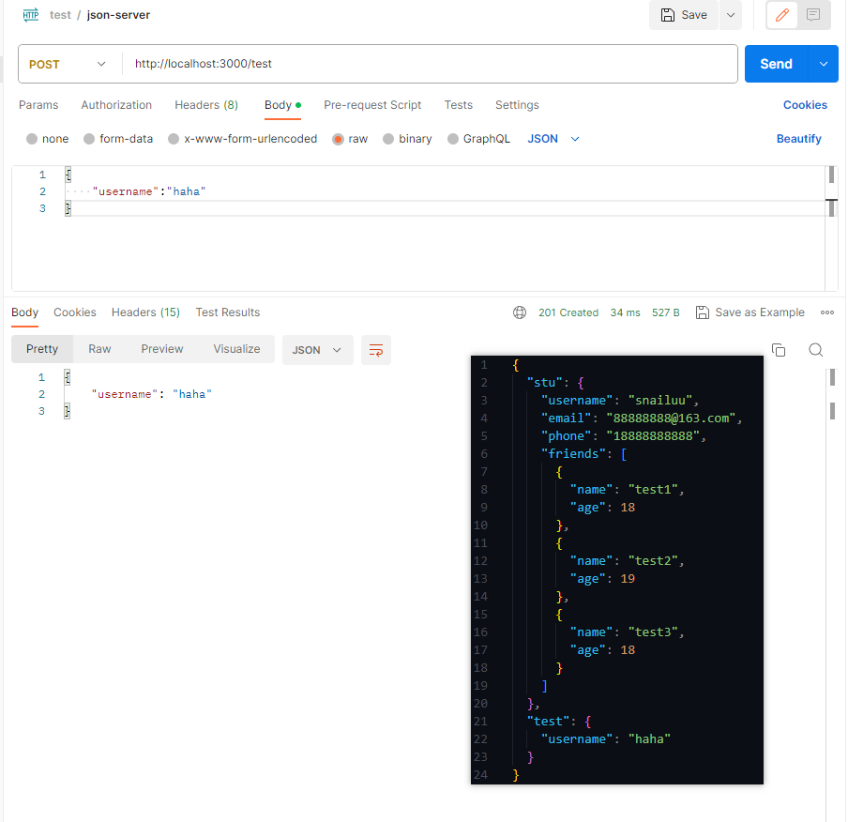Click the 201 Created status text
The height and width of the screenshot is (822, 848).
pos(568,312)
